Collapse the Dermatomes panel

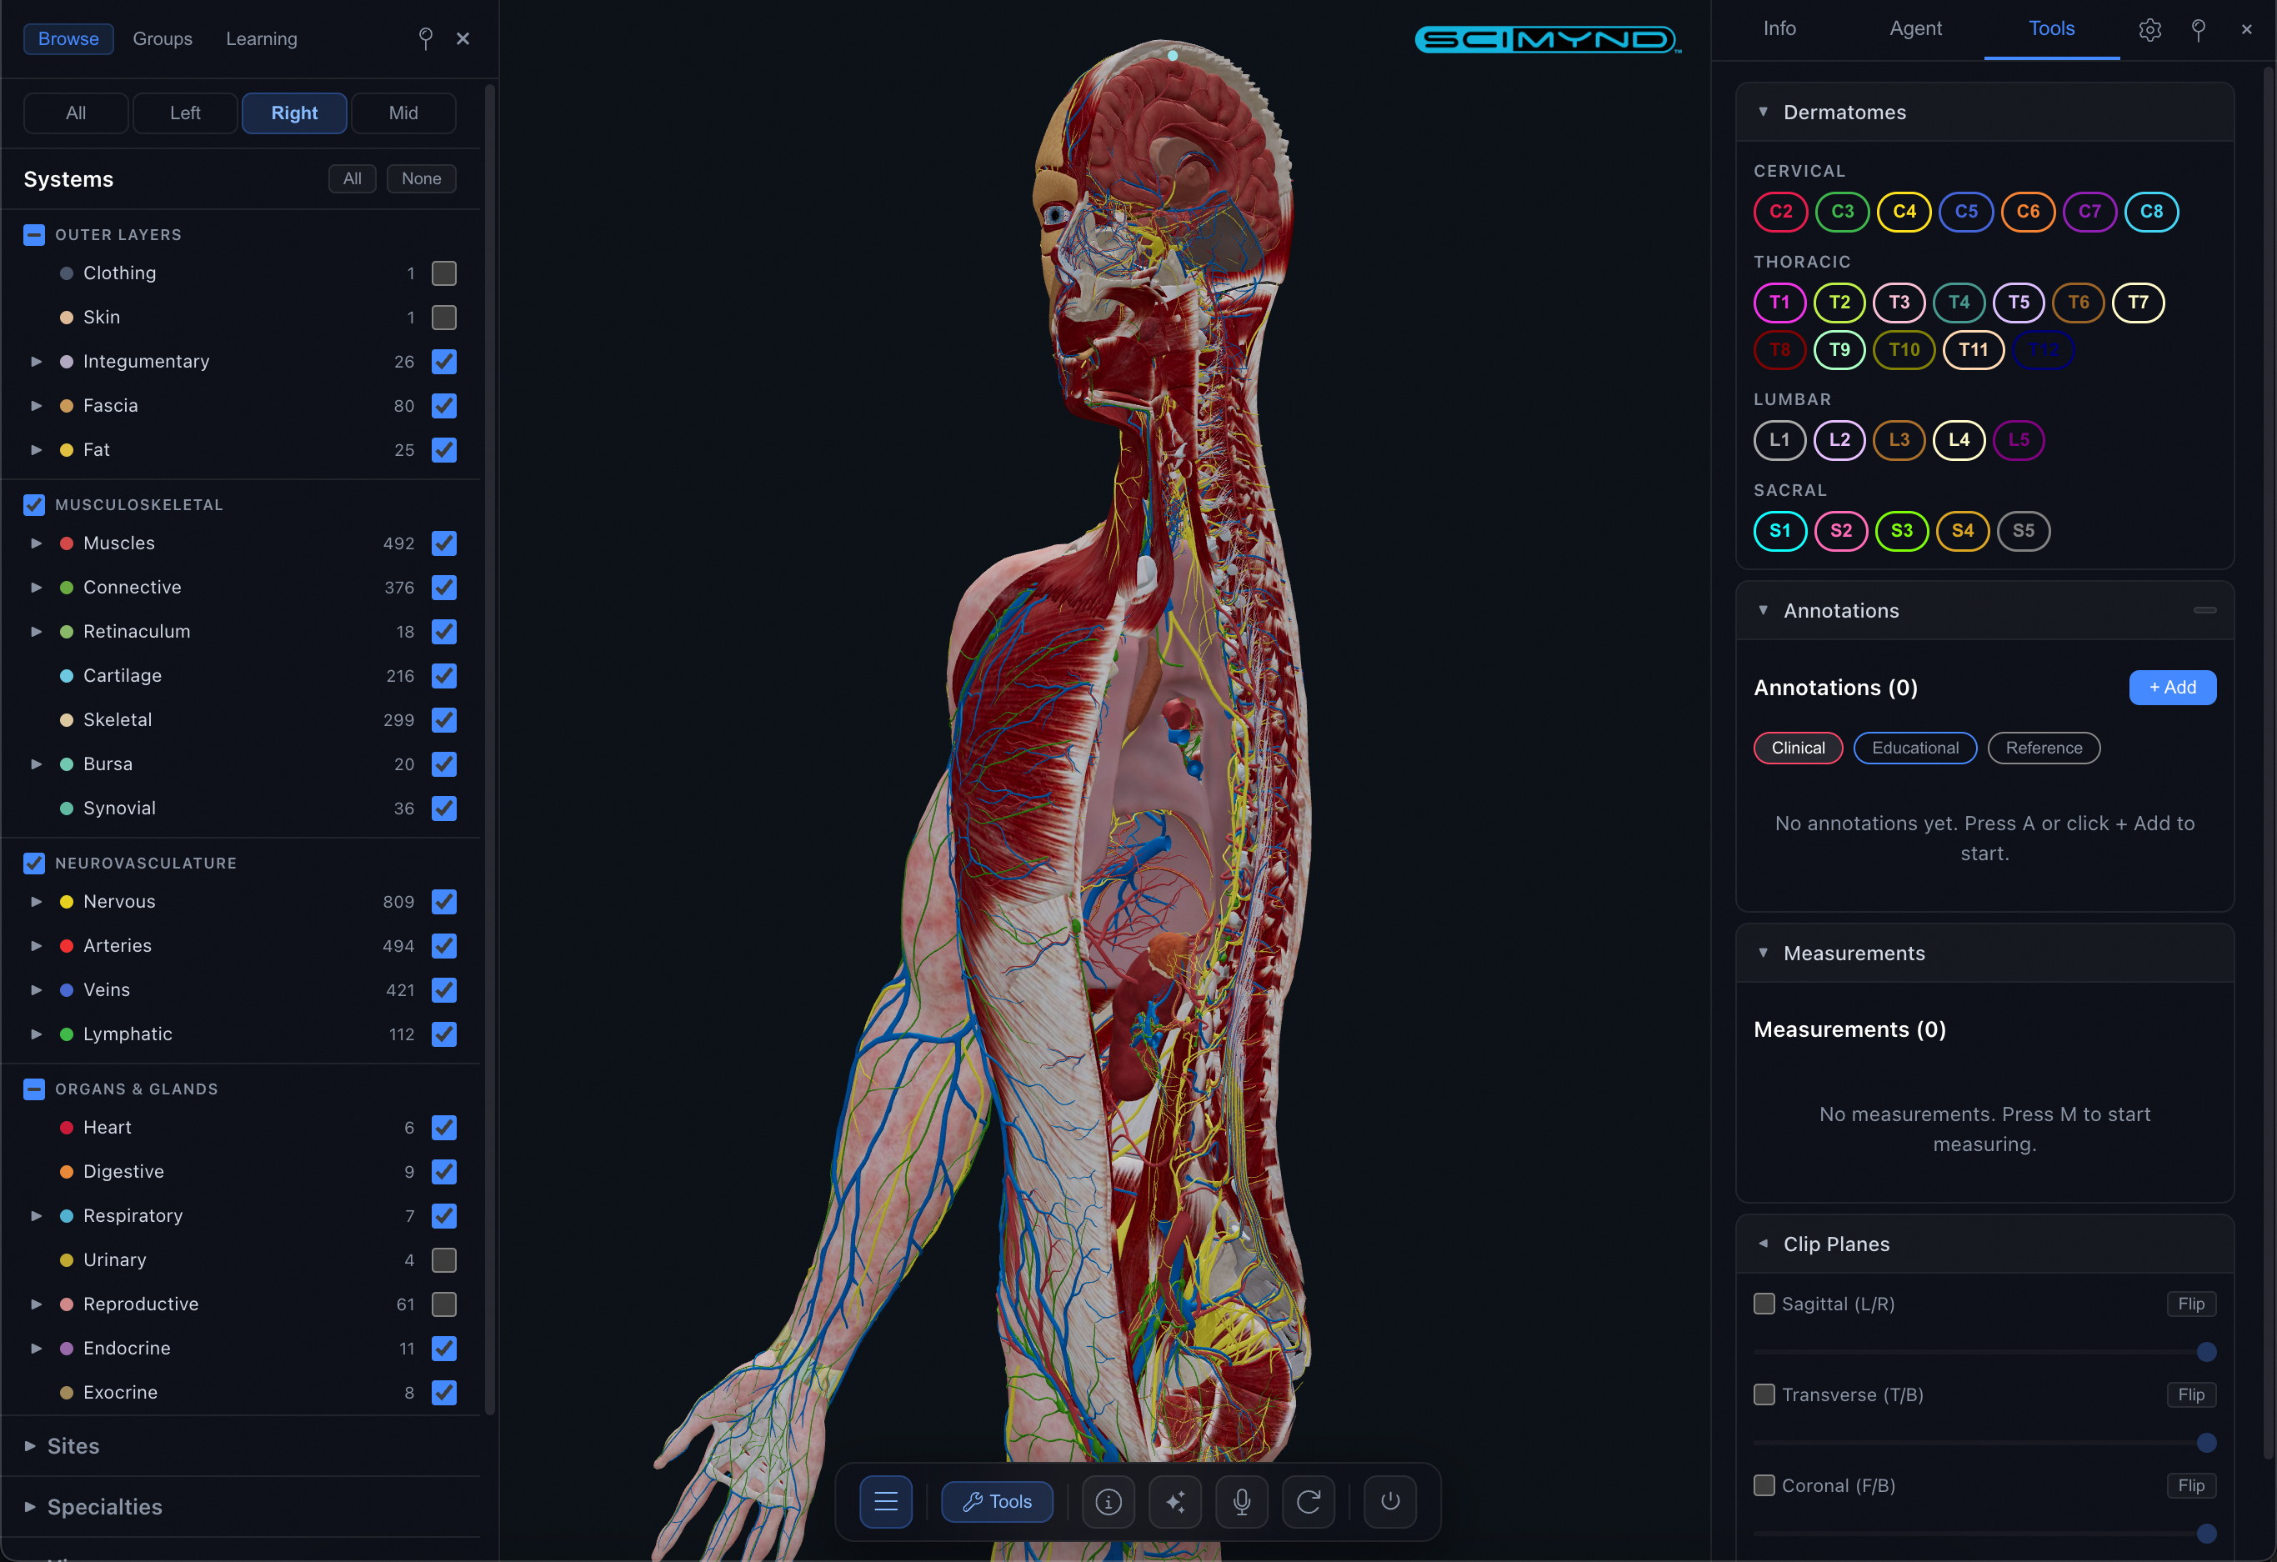1764,111
